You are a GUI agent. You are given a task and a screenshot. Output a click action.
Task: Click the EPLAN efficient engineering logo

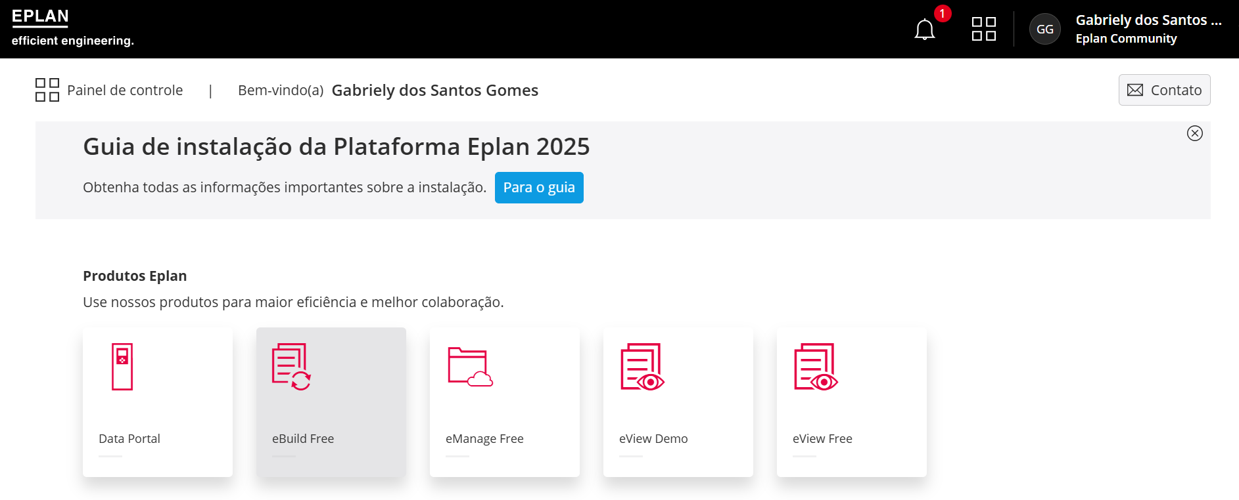[72, 28]
